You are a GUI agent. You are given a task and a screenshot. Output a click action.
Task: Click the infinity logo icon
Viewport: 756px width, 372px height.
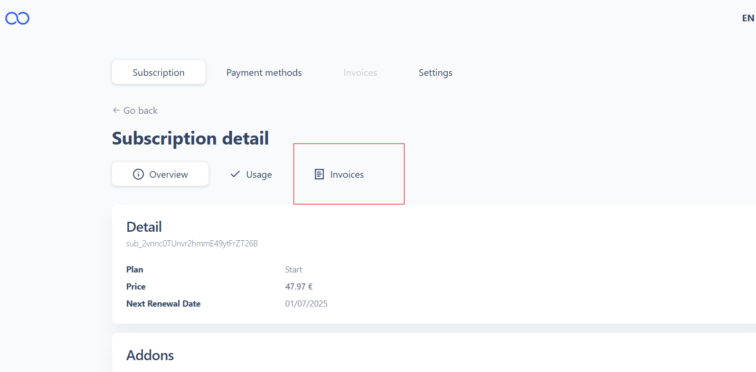tap(17, 18)
